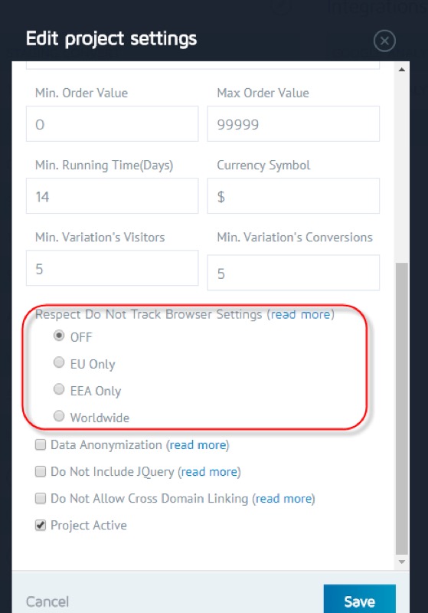Image resolution: width=428 pixels, height=613 pixels.
Task: Click the Cancel link
Action: coord(47,602)
